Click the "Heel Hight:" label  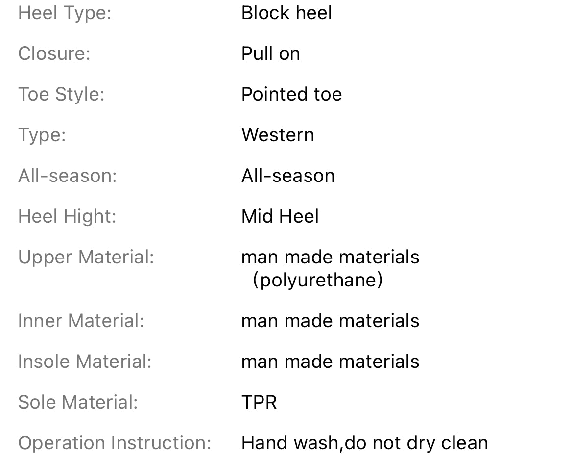67,216
